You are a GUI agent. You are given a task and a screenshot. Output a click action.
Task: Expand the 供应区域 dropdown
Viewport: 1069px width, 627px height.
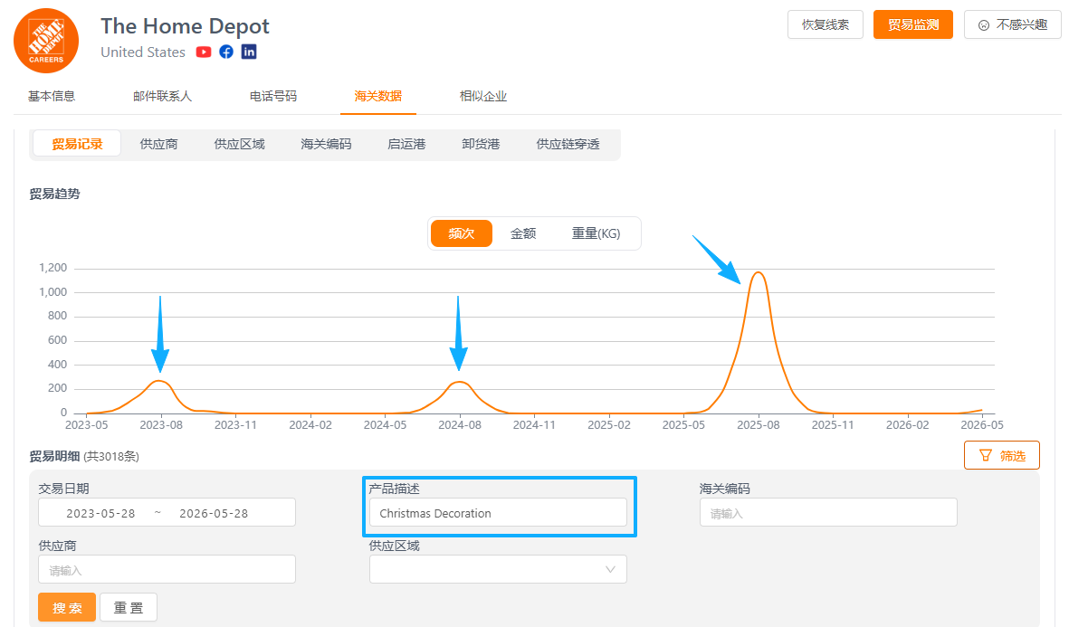pos(498,569)
